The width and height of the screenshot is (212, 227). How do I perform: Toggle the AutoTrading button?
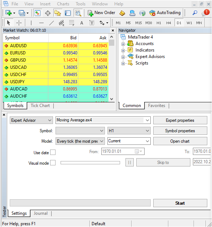tap(165, 13)
